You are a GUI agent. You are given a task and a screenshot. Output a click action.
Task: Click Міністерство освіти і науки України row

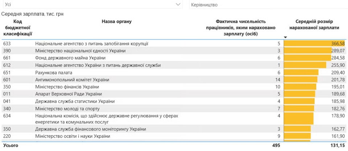click(72, 137)
